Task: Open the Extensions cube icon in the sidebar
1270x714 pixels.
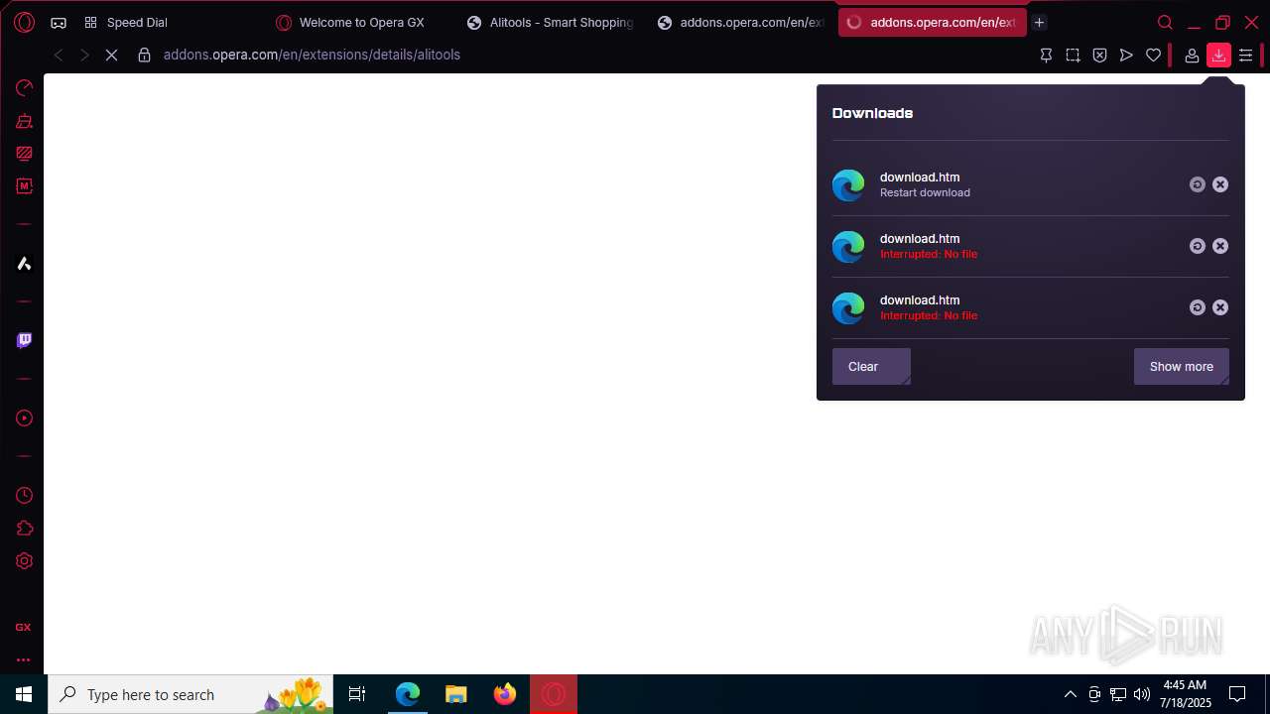Action: coord(24,529)
